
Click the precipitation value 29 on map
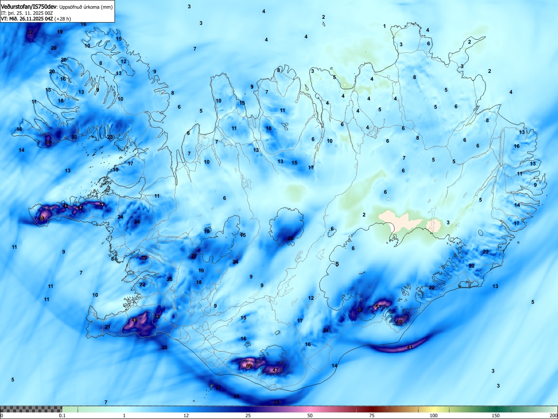click(276, 402)
